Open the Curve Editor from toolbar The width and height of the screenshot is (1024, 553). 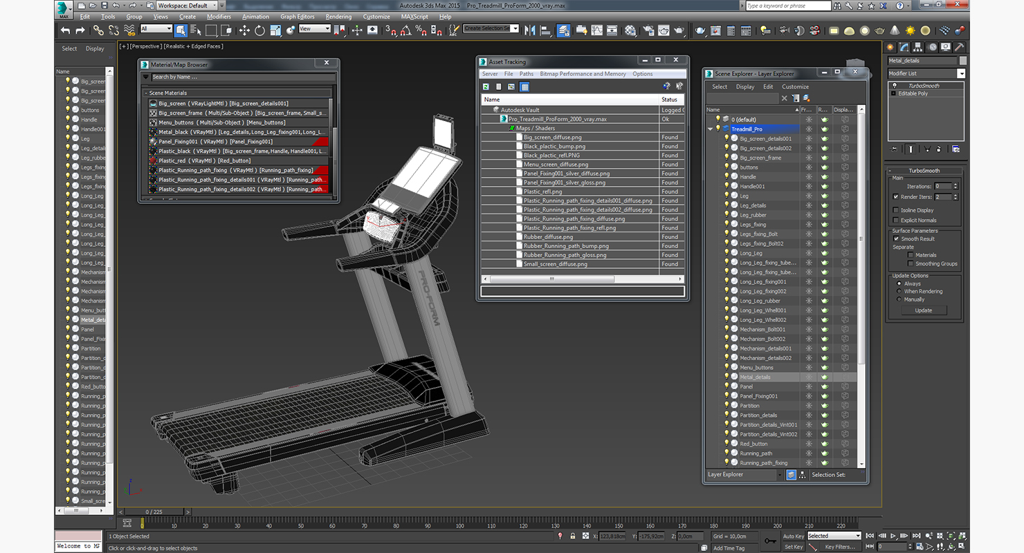pyautogui.click(x=596, y=30)
